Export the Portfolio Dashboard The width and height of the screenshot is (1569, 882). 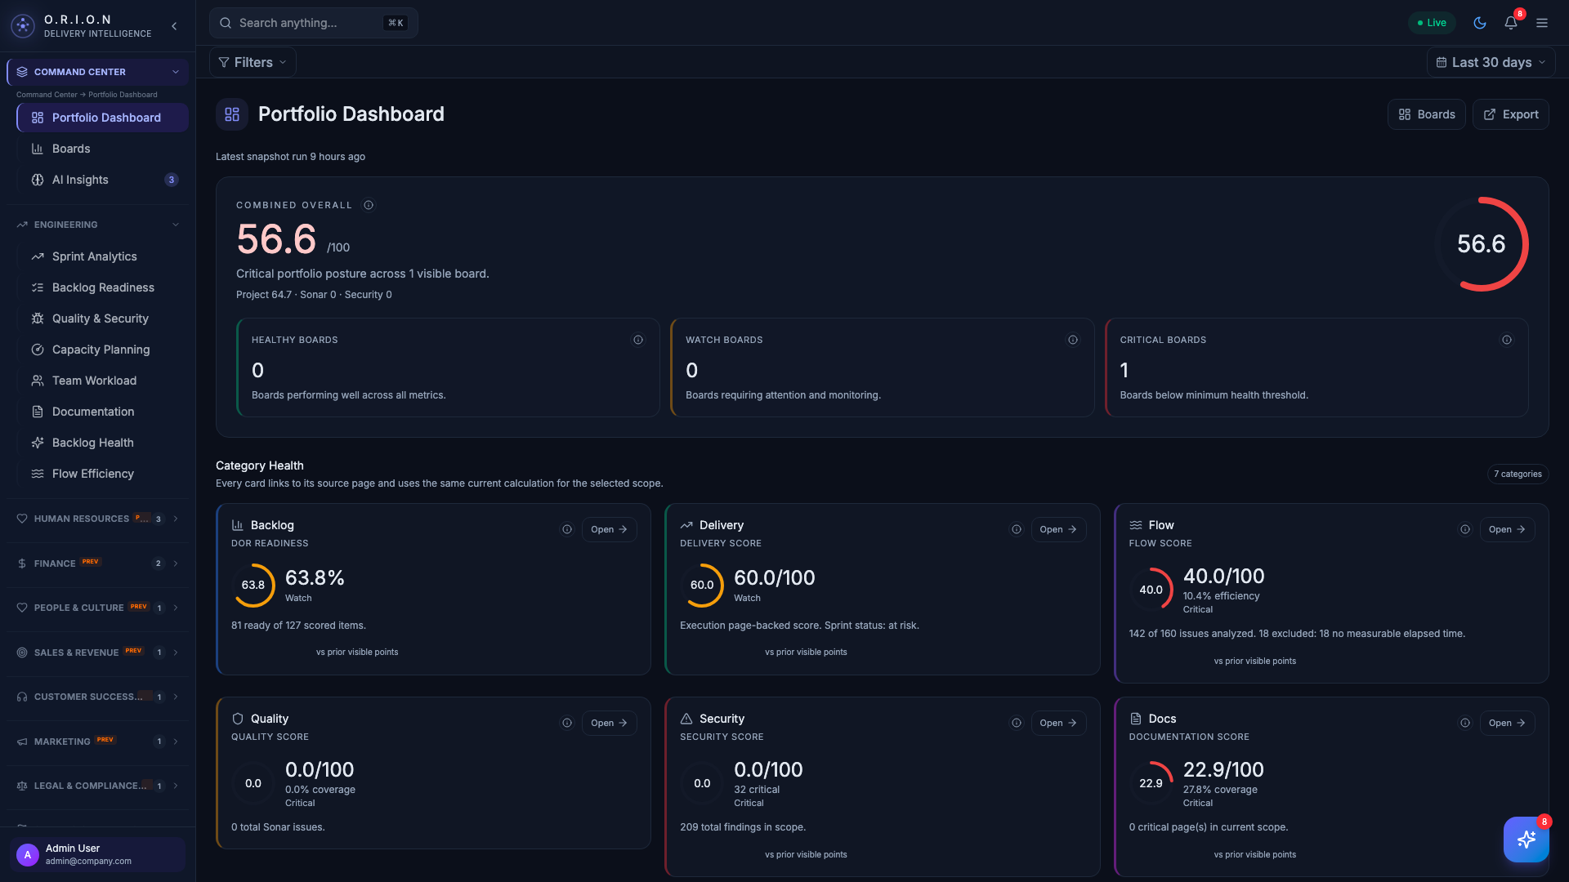point(1509,114)
